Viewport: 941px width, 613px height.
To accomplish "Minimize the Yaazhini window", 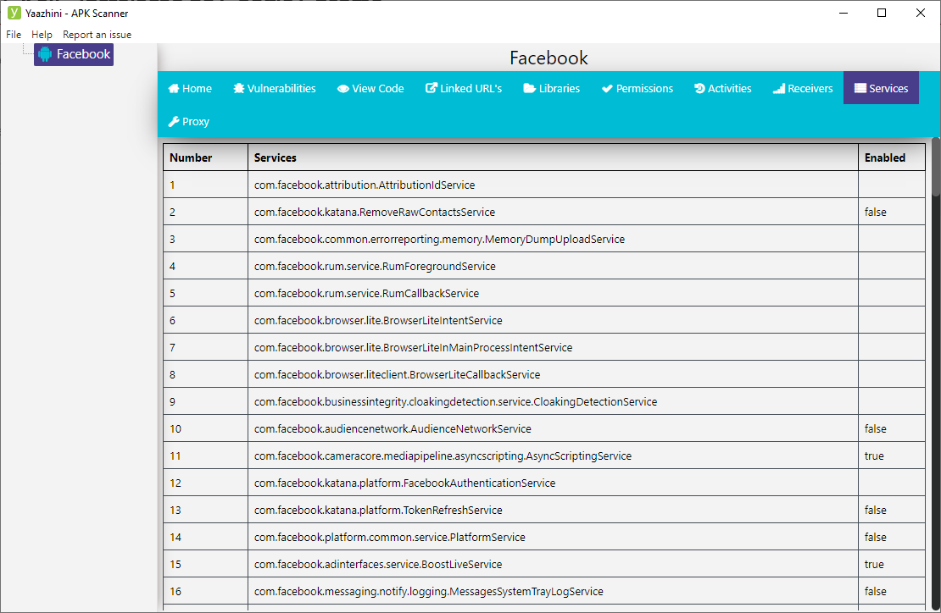I will click(844, 13).
